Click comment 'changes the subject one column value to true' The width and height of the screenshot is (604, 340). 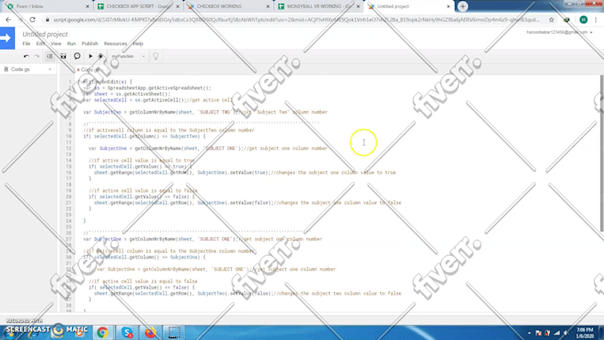click(x=336, y=172)
